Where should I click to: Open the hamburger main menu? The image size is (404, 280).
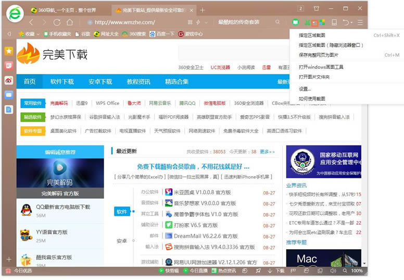[x=360, y=22]
